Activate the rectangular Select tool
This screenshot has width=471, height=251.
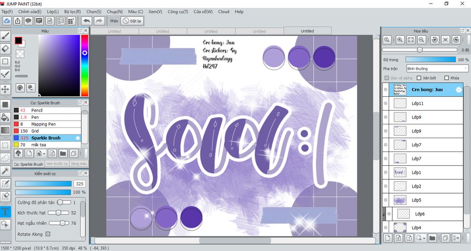tap(6, 145)
